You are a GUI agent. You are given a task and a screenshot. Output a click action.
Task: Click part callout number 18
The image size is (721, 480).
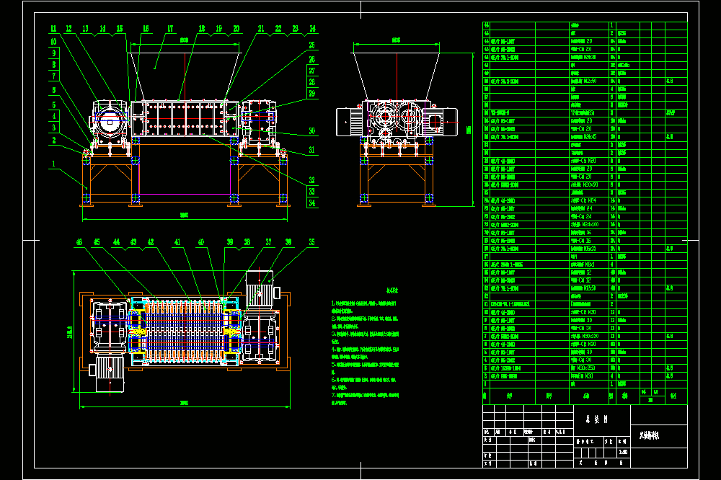tap(202, 29)
